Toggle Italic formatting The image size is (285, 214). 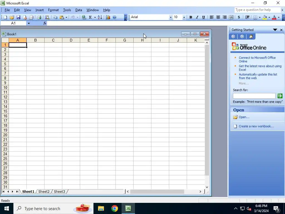click(x=197, y=17)
